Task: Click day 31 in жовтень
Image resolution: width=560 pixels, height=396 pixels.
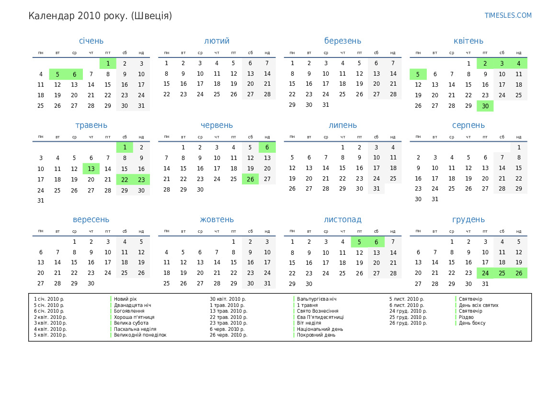Action: (x=267, y=283)
